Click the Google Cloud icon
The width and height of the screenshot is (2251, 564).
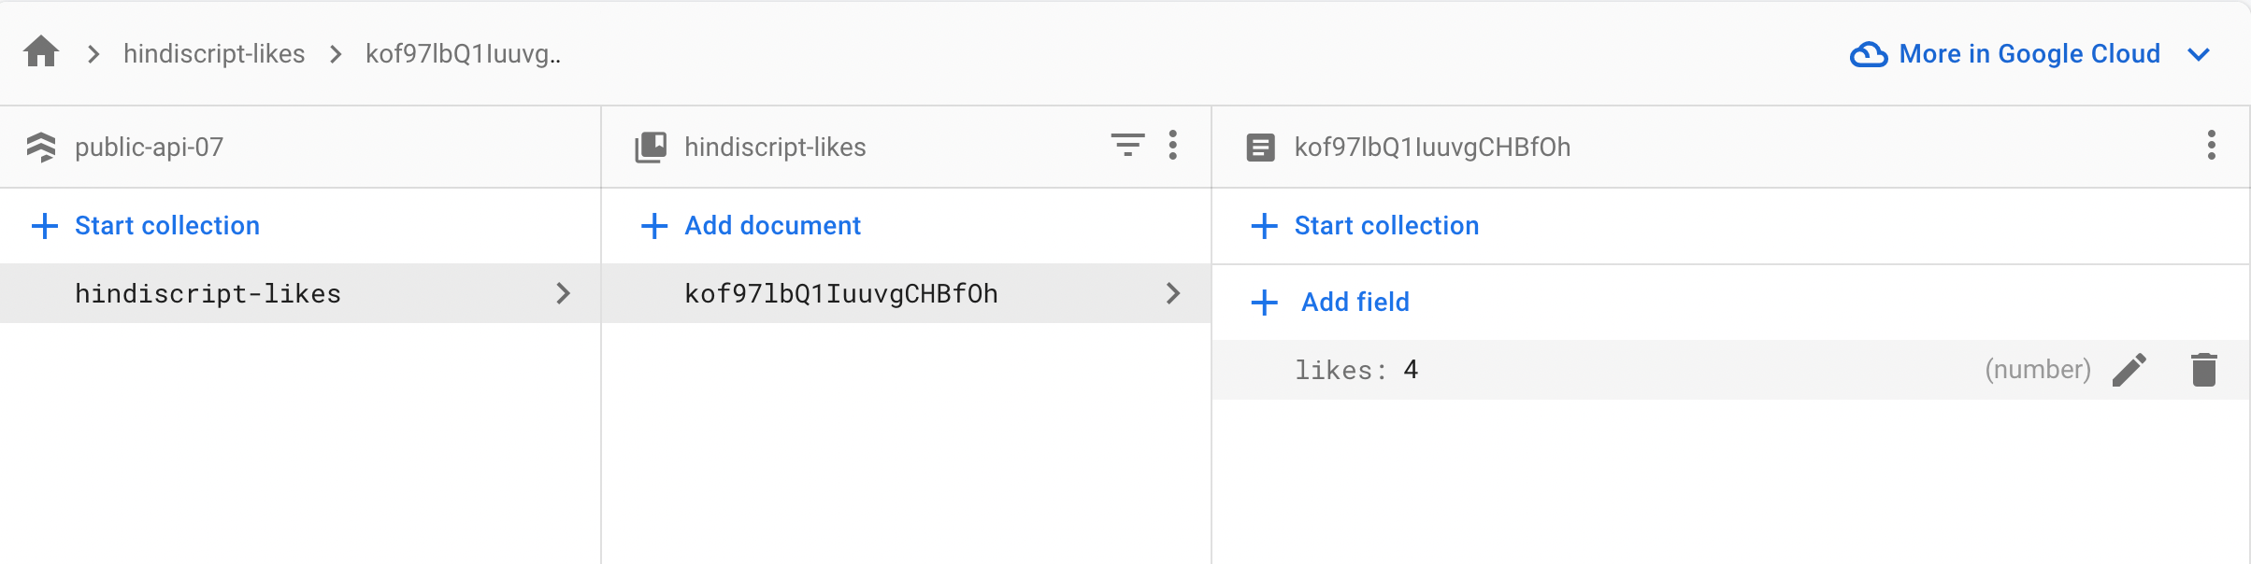[1868, 54]
